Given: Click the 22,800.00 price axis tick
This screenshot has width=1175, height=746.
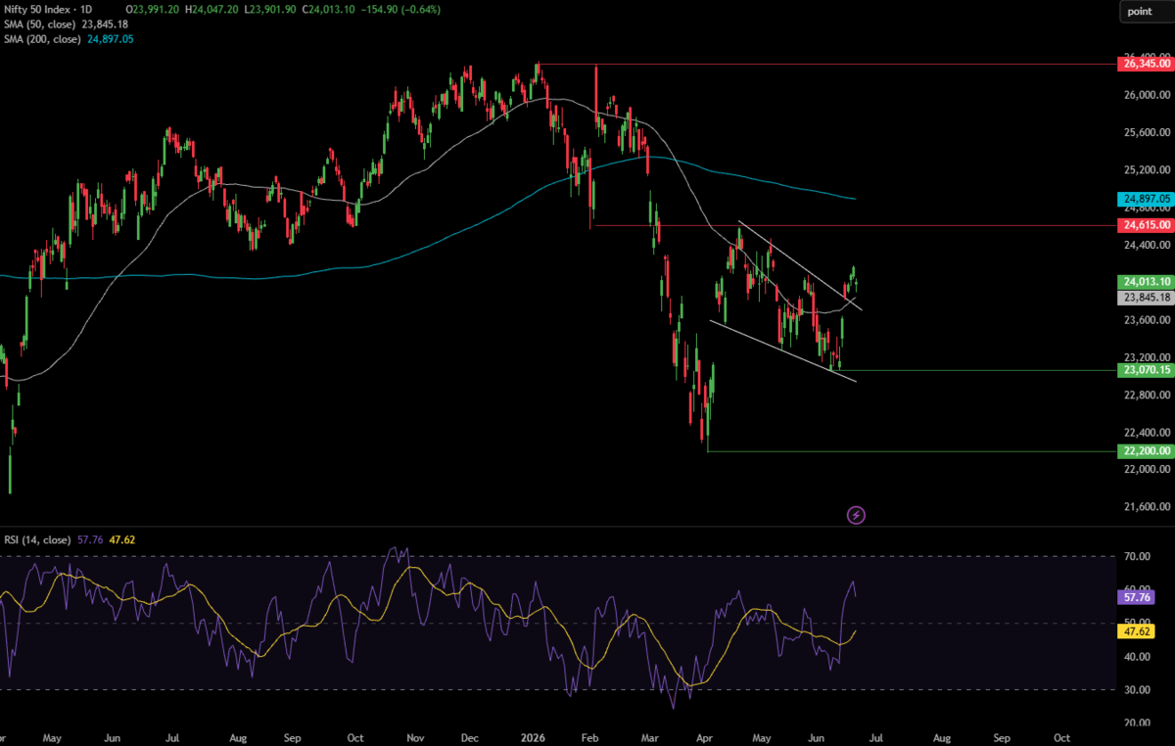Looking at the screenshot, I should [1145, 395].
